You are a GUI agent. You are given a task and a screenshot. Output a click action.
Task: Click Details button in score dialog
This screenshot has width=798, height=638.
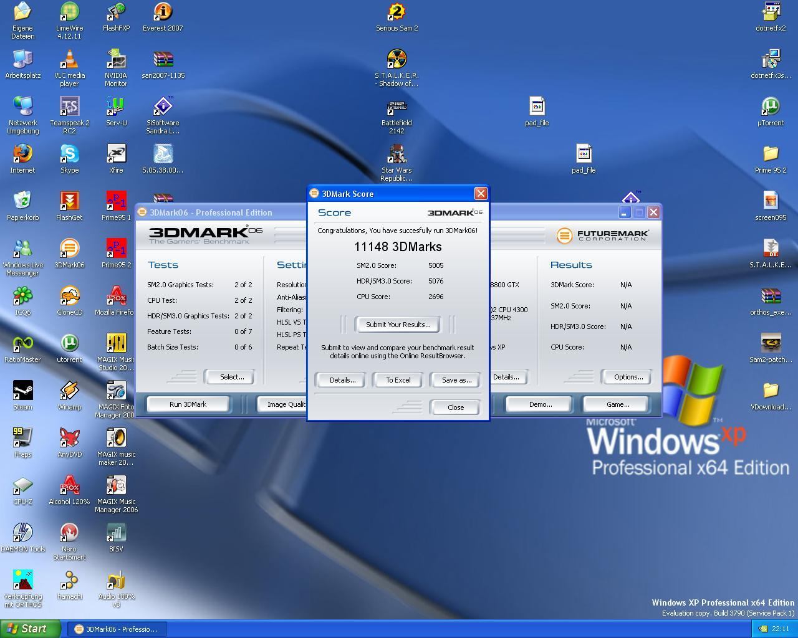click(x=342, y=380)
